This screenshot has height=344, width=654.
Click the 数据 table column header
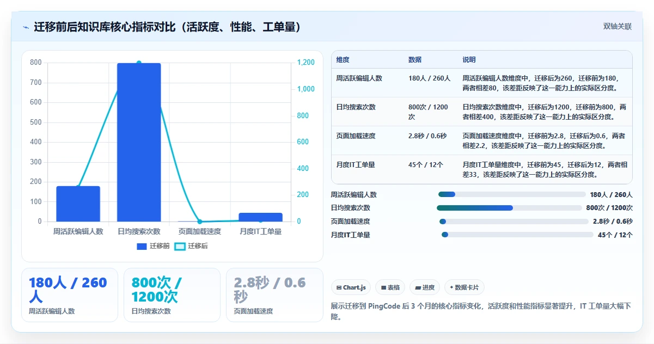[415, 60]
